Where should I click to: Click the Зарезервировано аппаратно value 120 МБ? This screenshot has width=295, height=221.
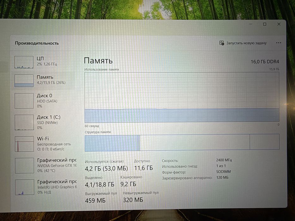tap(222, 177)
